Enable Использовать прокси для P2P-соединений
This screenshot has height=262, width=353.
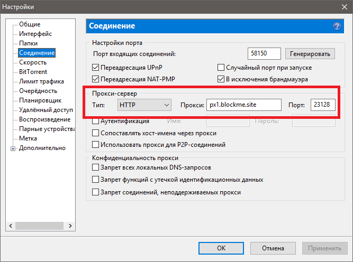(x=95, y=145)
